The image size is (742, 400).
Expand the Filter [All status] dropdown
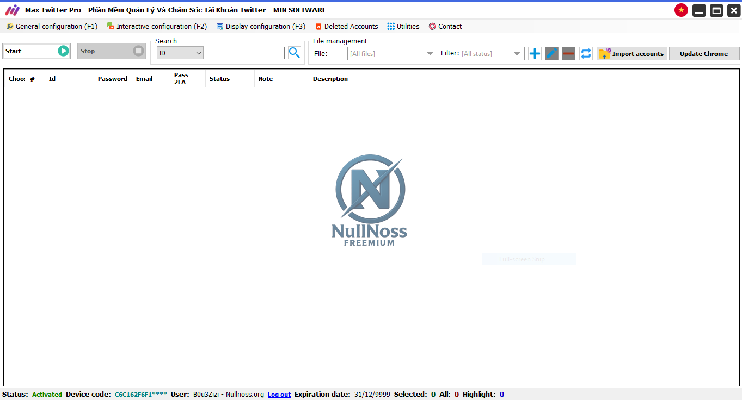point(492,53)
